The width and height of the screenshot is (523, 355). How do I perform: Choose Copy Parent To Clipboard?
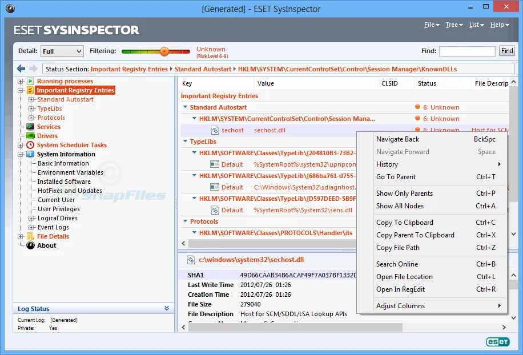(432, 235)
